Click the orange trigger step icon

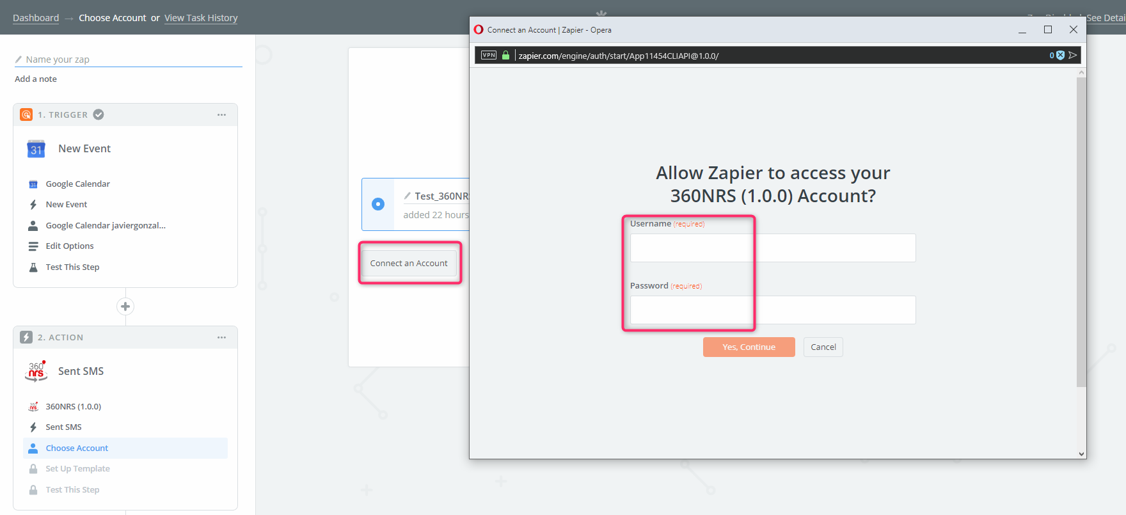pyautogui.click(x=26, y=115)
